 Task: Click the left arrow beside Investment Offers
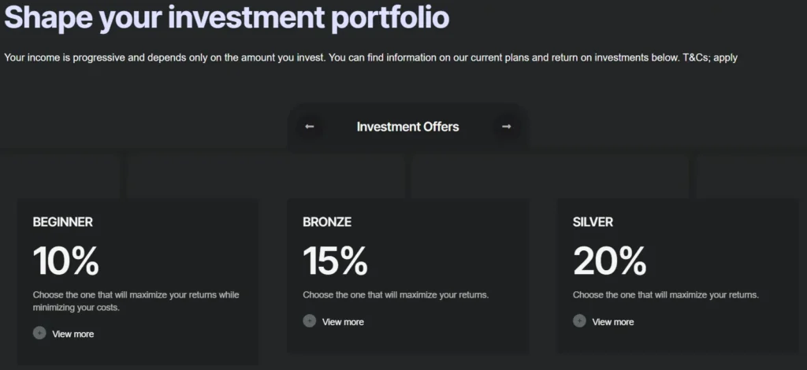[310, 127]
